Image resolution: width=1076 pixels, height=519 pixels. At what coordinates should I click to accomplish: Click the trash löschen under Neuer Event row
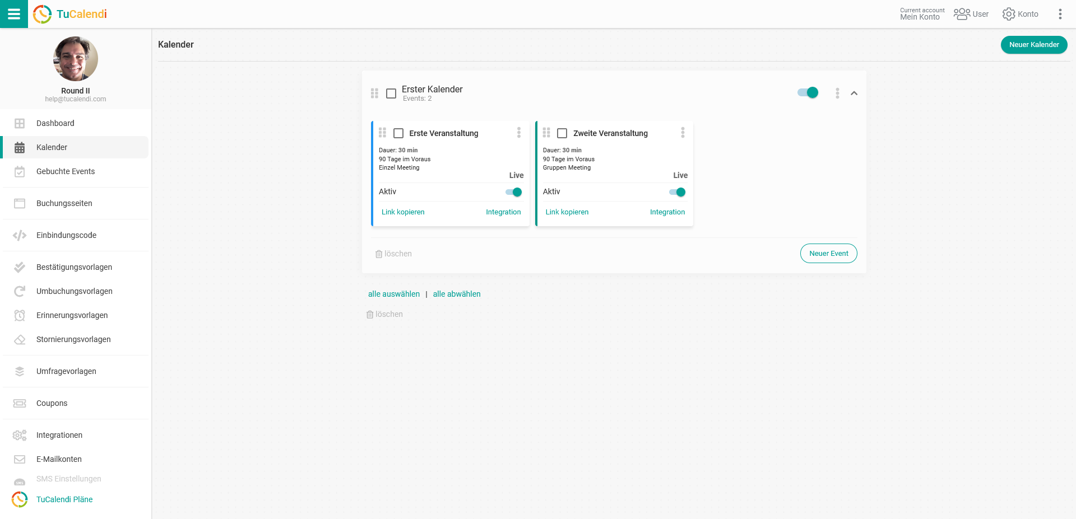pyautogui.click(x=393, y=254)
